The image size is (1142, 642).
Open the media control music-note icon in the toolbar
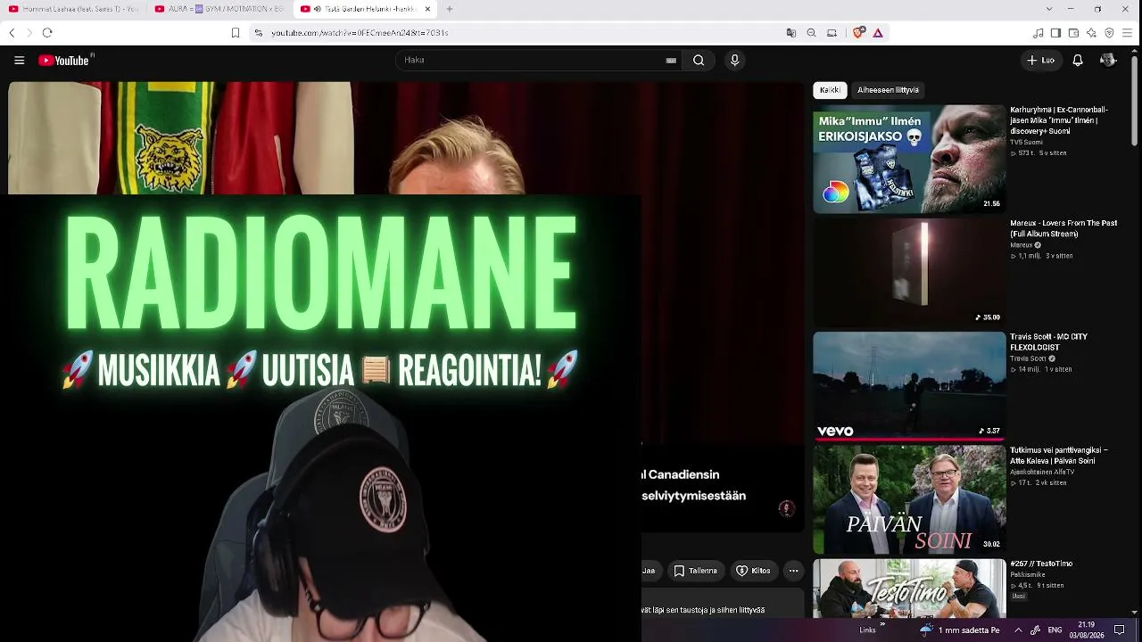pos(1038,33)
